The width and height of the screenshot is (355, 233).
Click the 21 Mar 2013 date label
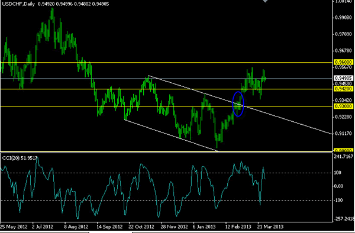pos(270,226)
